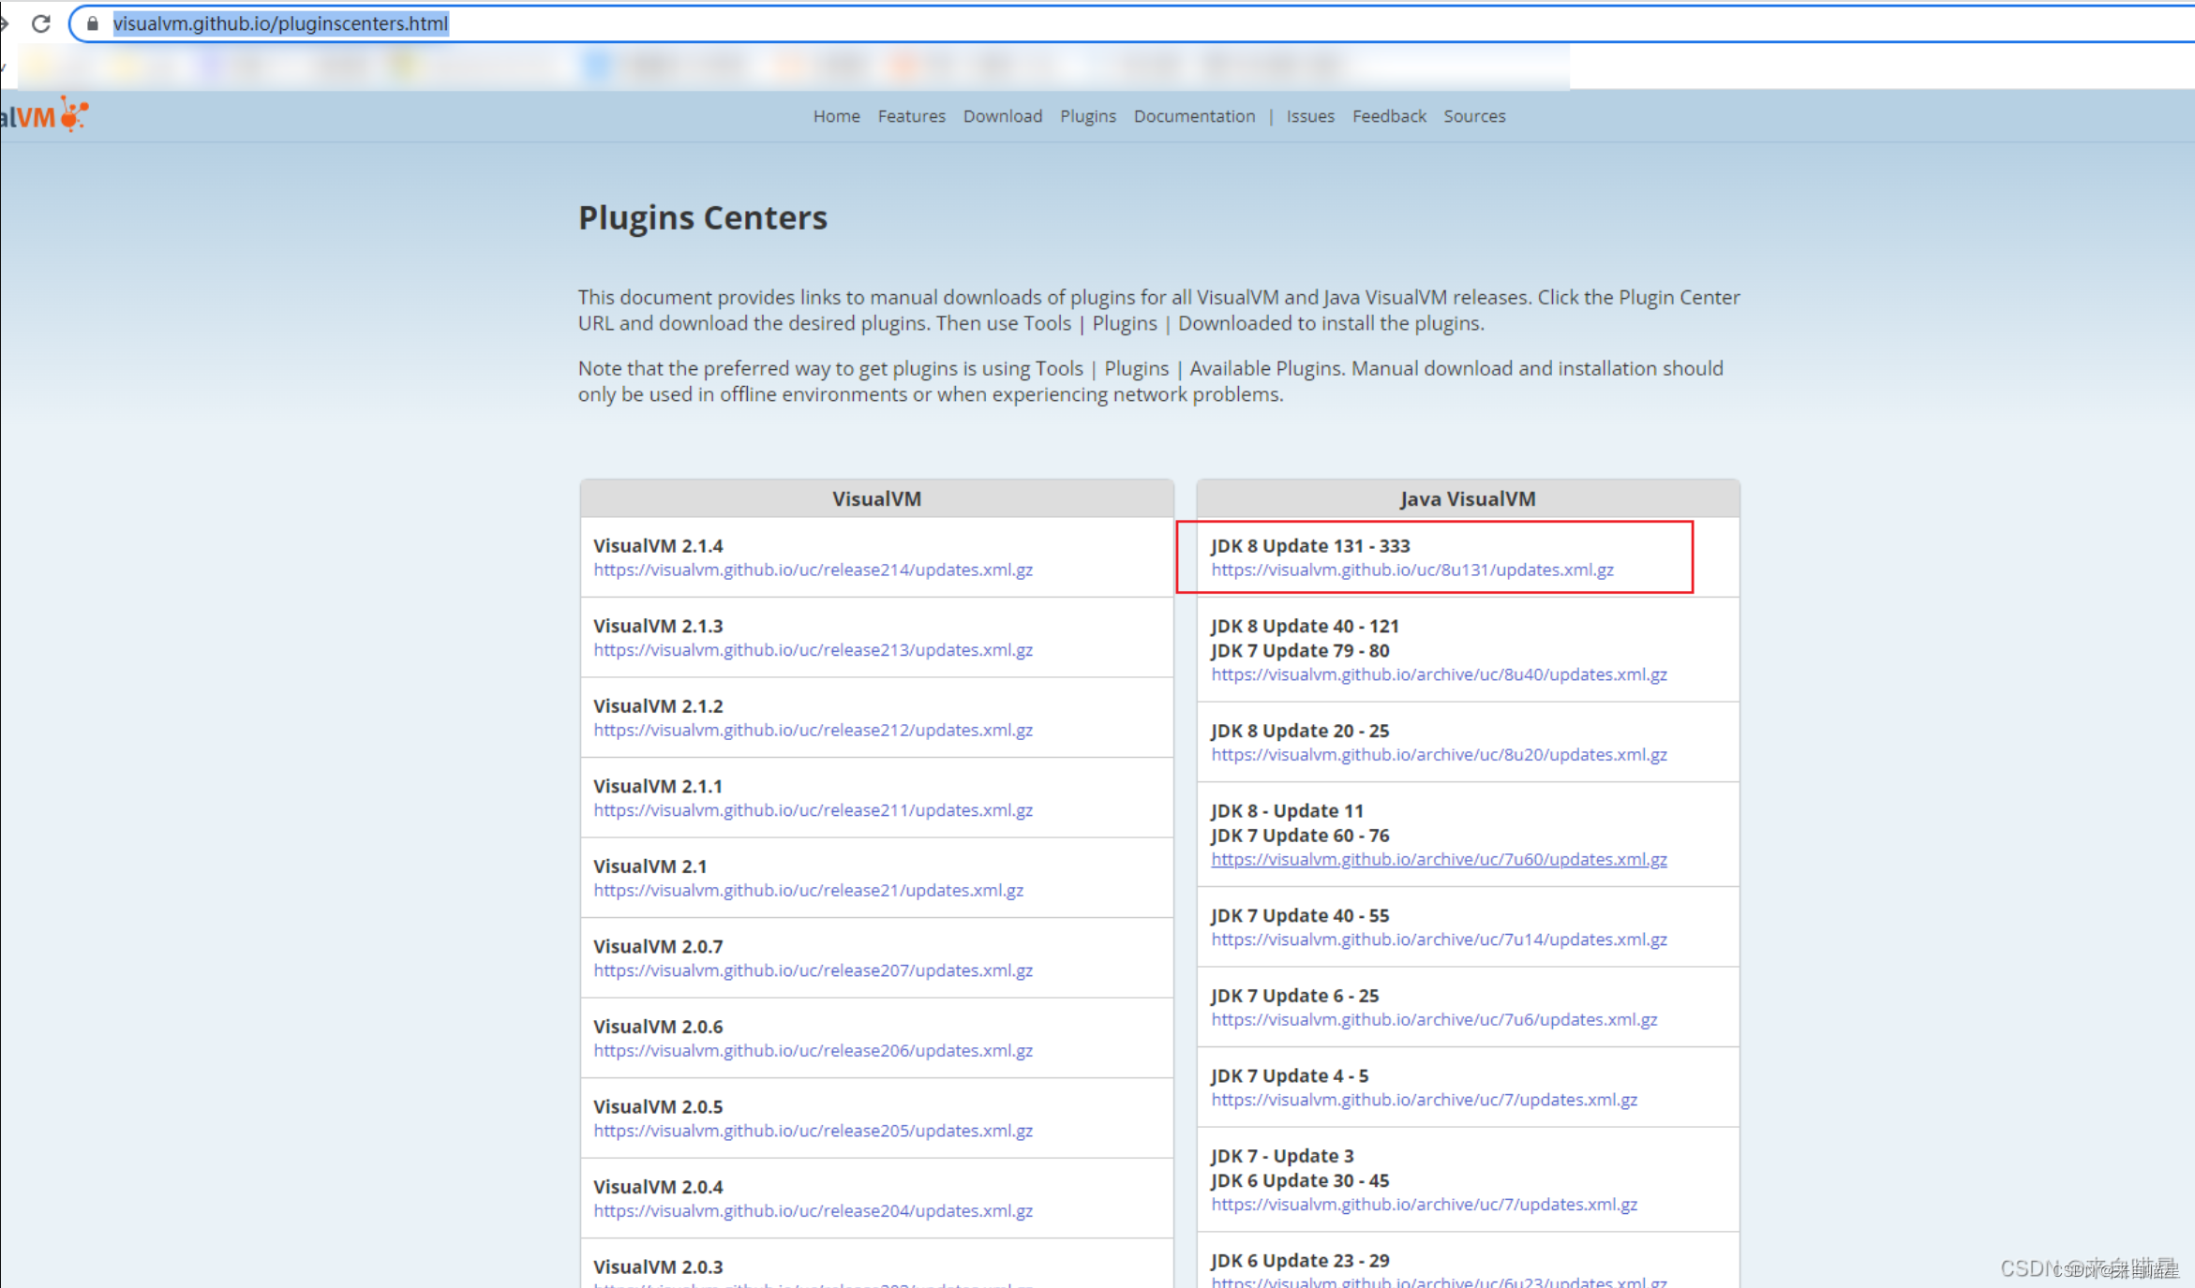Click the underlined 7u60 archive updates link

coord(1438,859)
